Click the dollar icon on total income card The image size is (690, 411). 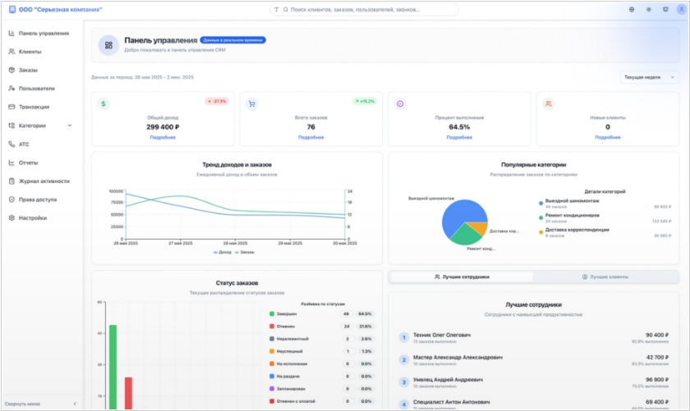pyautogui.click(x=103, y=104)
